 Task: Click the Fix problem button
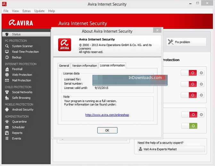[x=186, y=42]
